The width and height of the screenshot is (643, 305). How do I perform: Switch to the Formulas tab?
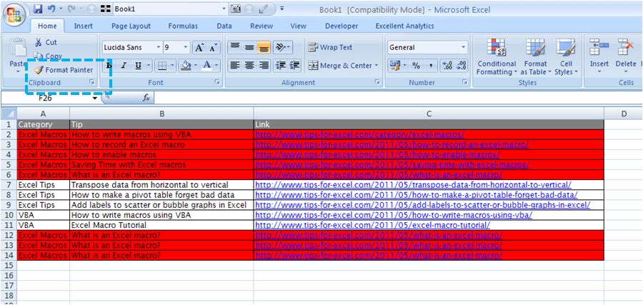pos(183,26)
